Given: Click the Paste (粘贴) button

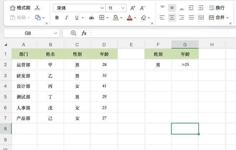Looking at the screenshot, I should tap(18, 18).
